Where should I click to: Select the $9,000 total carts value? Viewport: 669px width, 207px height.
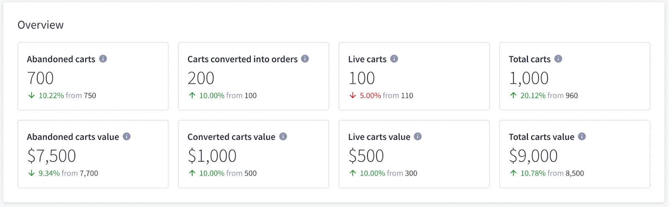tap(533, 156)
